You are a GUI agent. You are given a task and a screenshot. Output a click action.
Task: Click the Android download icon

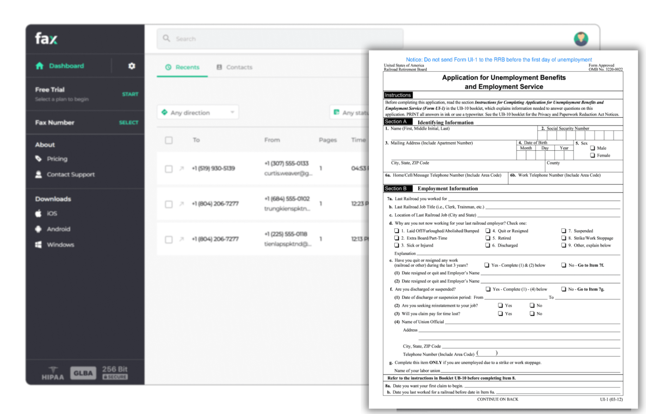click(38, 229)
